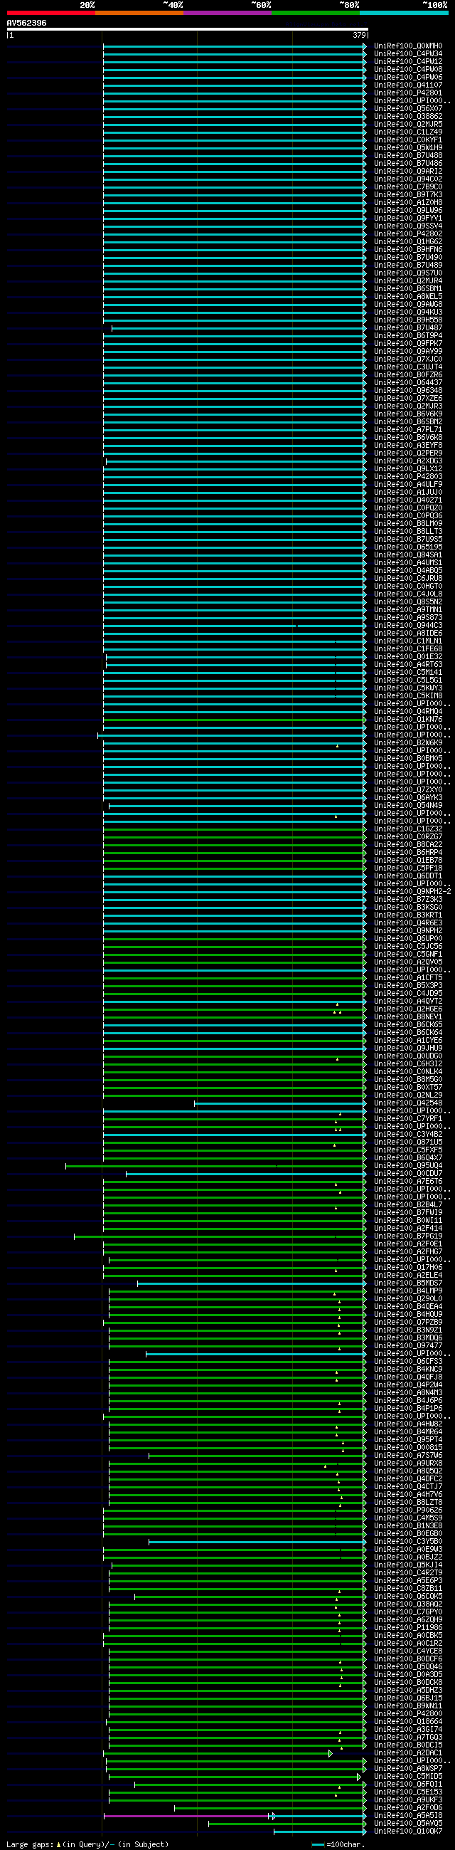This screenshot has height=1850, width=455.
Task: Open hit UniRef100_Q5AVQ5
Action: coord(408,1824)
